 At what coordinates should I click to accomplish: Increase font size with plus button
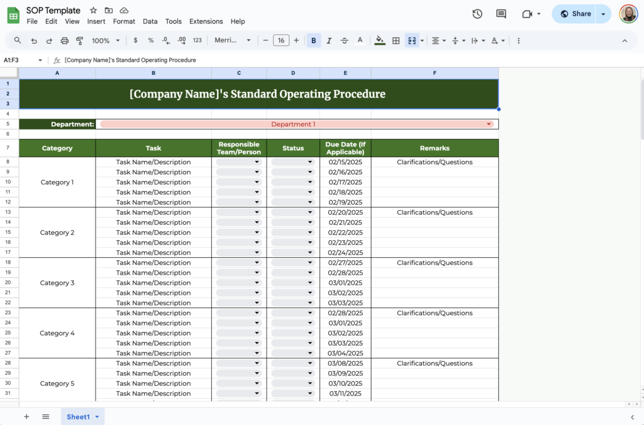[x=296, y=40]
